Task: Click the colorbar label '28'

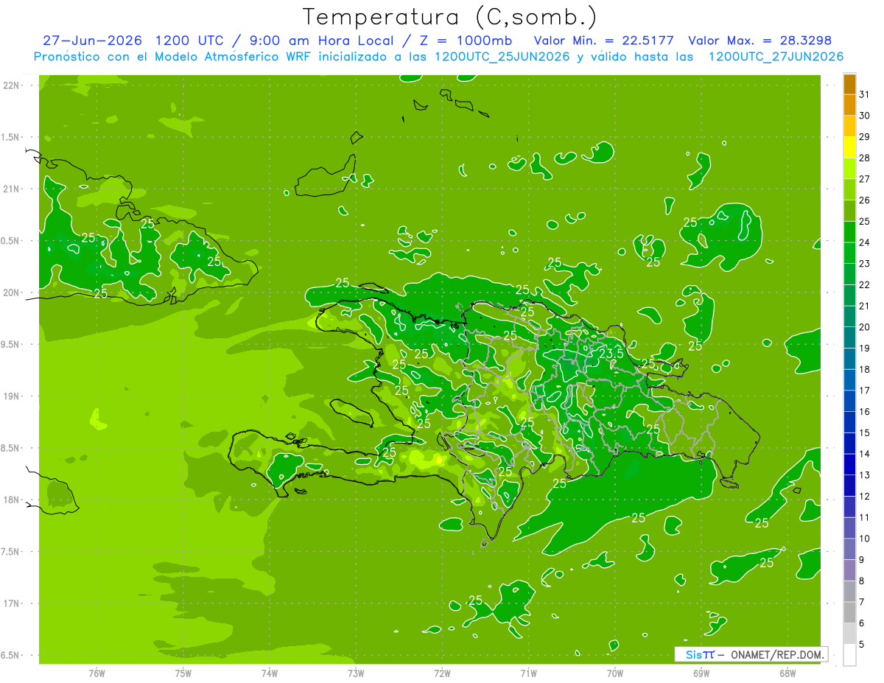Action: [865, 158]
